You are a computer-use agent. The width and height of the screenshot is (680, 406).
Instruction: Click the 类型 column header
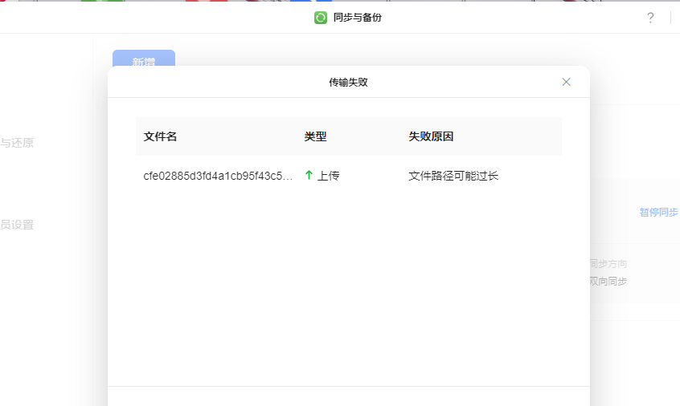pyautogui.click(x=315, y=136)
